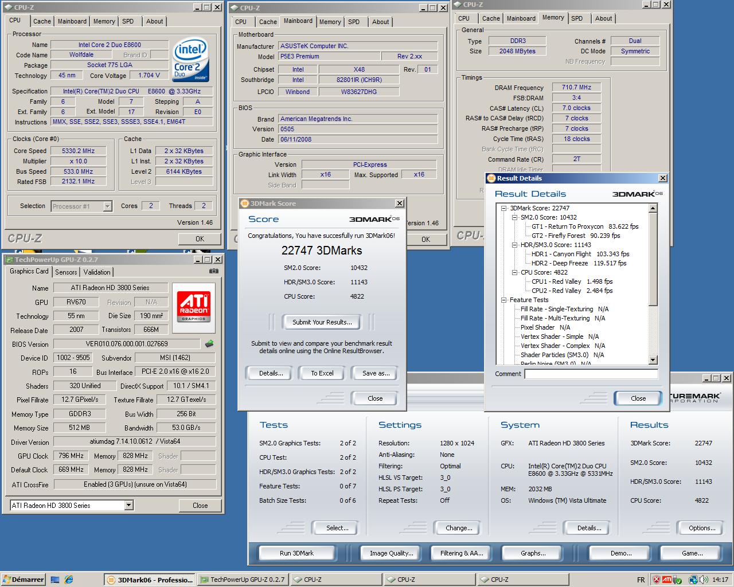
Task: Collapse the SM2.0 Score: 10432 node
Action: (514, 217)
